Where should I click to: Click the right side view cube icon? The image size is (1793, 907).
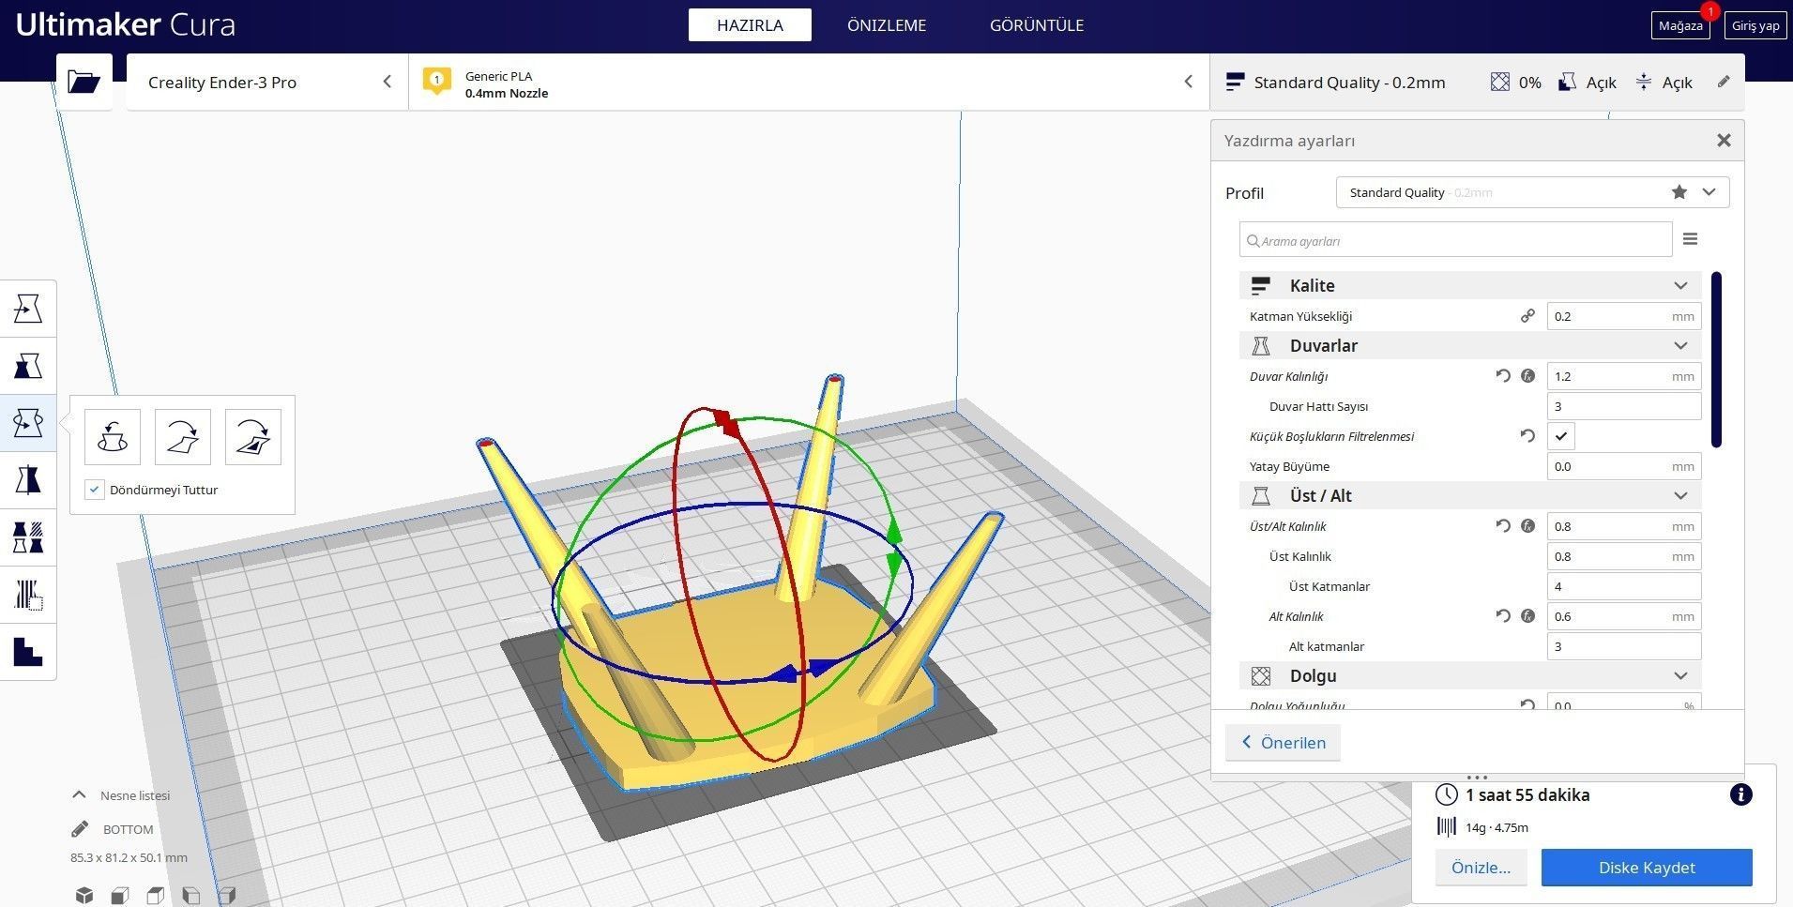point(227,895)
